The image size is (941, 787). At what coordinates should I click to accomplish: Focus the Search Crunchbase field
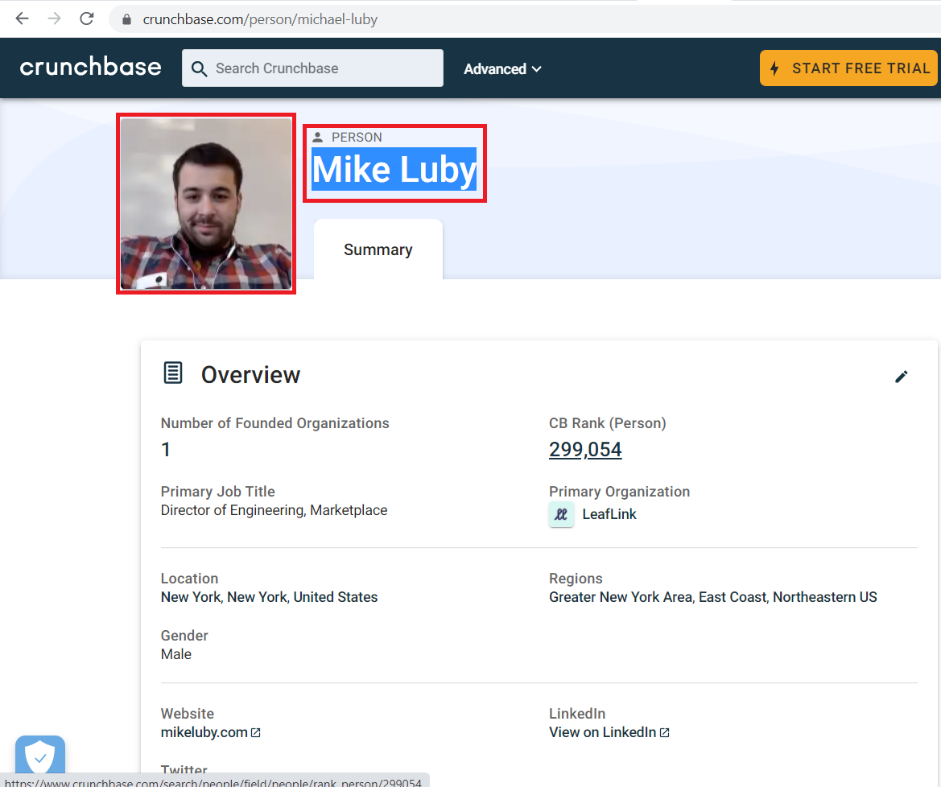click(x=312, y=68)
